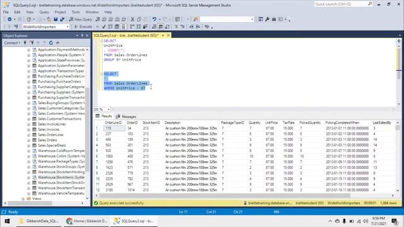Toggle Results to Grid icon
The width and height of the screenshot is (404, 227).
tap(160, 26)
